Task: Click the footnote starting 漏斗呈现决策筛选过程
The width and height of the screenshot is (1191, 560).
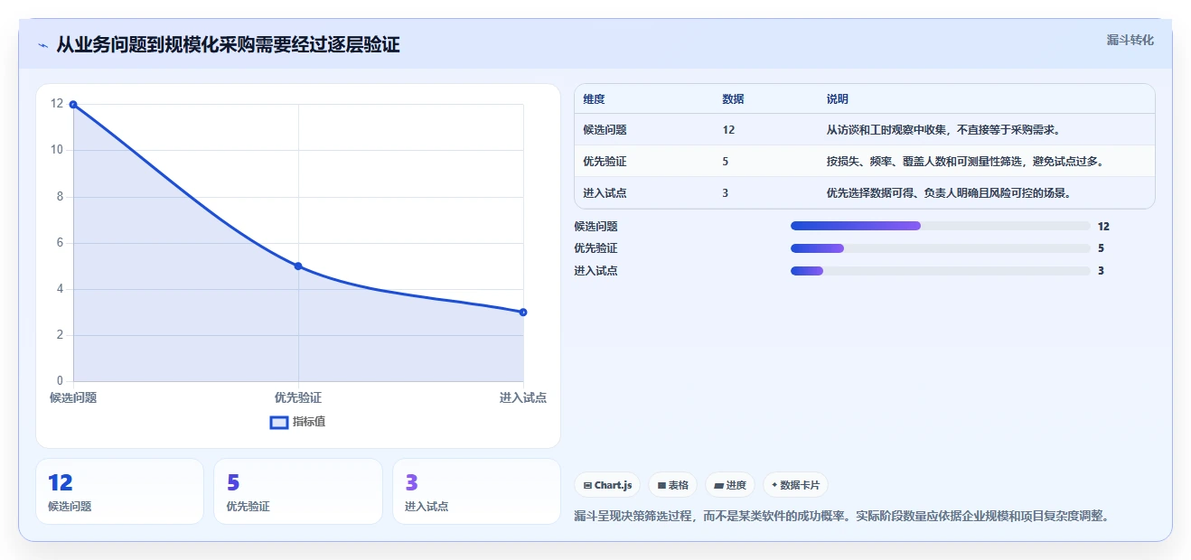Action: pos(841,517)
